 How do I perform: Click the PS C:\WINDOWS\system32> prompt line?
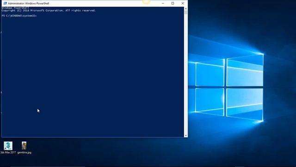pyautogui.click(x=19, y=16)
